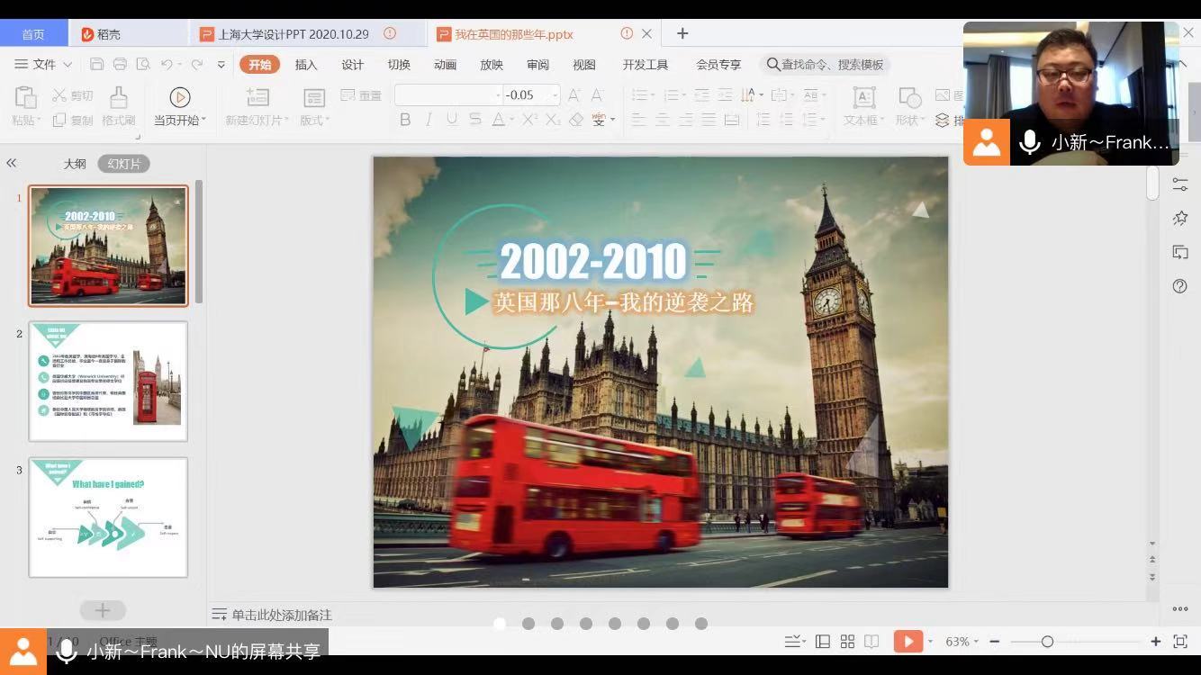Go to the 首页 home tab
The image size is (1201, 675).
33,34
